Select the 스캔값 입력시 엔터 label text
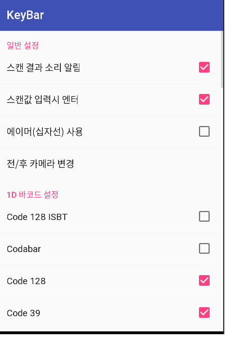This screenshot has height=337, width=226. click(x=43, y=100)
